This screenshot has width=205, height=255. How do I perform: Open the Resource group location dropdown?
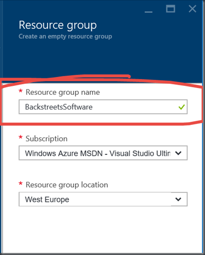103,199
